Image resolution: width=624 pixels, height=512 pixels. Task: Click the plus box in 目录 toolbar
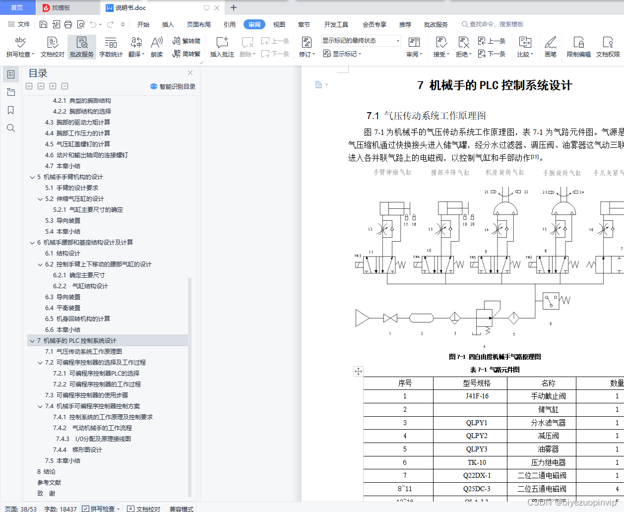(53, 86)
